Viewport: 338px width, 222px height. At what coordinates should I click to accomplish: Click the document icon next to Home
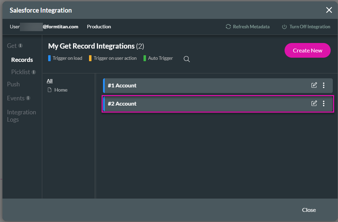click(x=50, y=90)
